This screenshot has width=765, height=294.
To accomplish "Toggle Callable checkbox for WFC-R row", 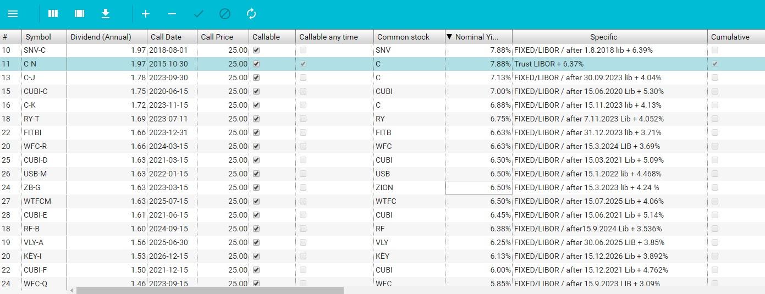I will click(x=256, y=146).
